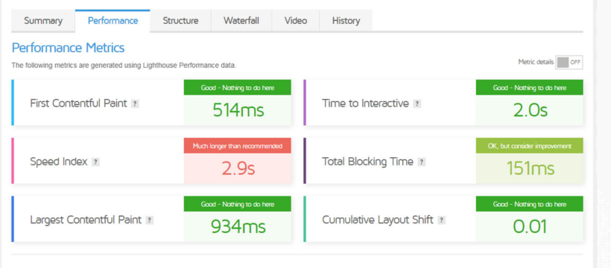Click the Performance Metrics heading
The width and height of the screenshot is (611, 268).
pyautogui.click(x=69, y=48)
